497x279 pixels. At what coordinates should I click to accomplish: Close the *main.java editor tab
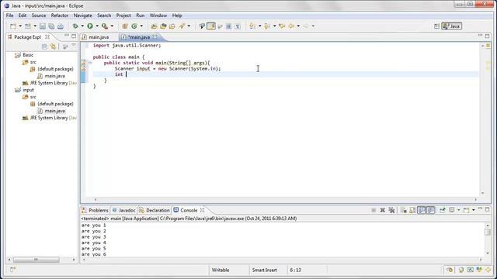click(155, 37)
